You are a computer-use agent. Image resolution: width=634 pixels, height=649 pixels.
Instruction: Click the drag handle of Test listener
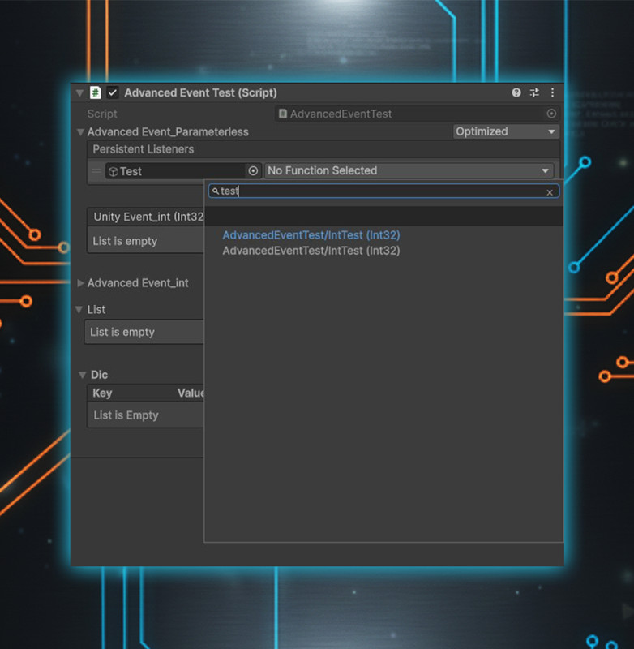tap(96, 171)
